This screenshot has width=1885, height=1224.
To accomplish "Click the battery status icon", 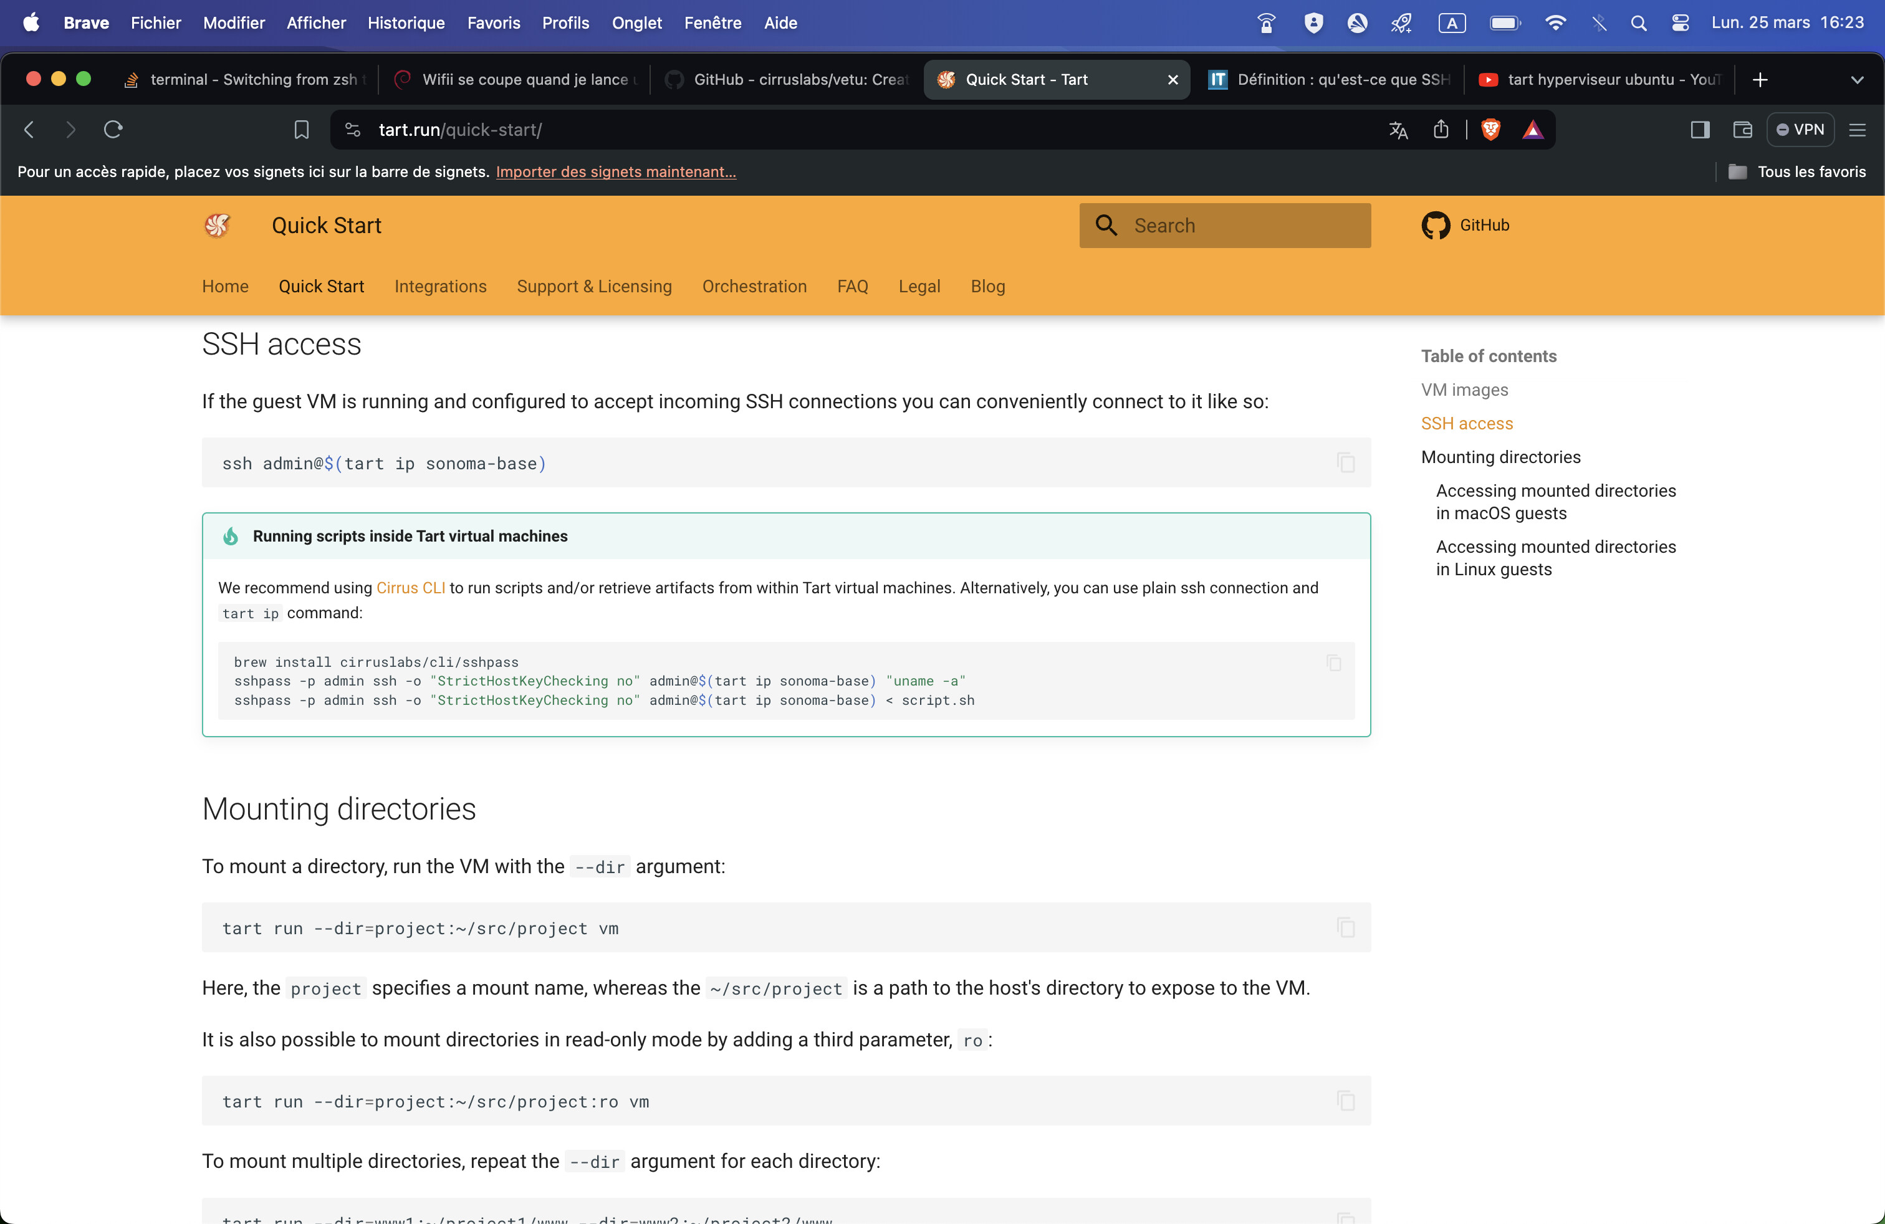I will 1505,23.
